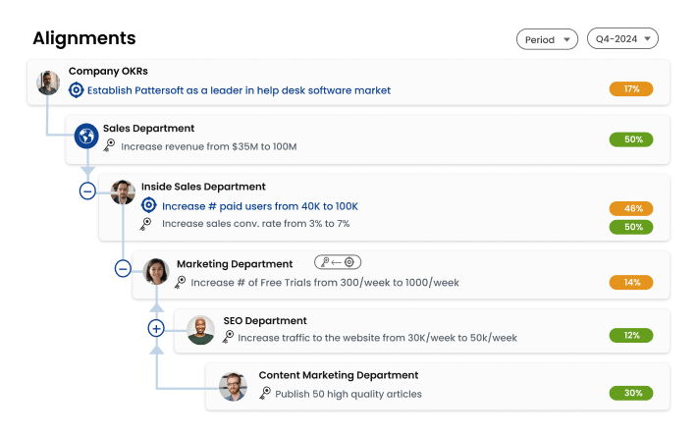Open the Increase # paid users objective
Screen dimensions: 697x437
click(x=259, y=206)
